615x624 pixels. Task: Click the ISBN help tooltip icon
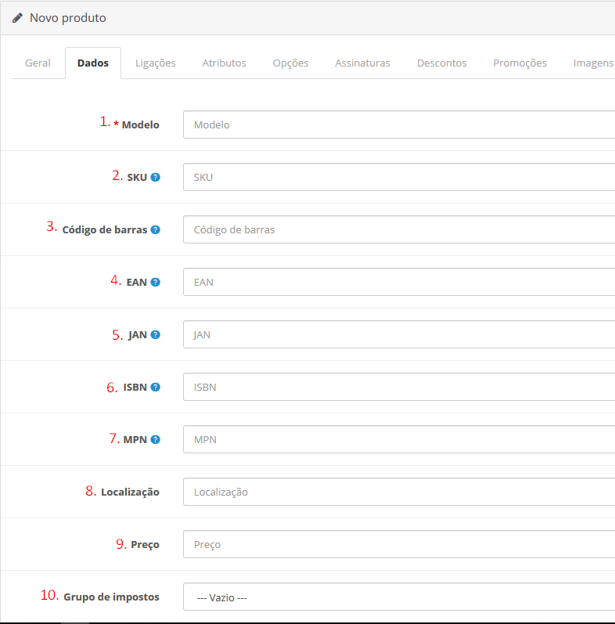point(155,387)
